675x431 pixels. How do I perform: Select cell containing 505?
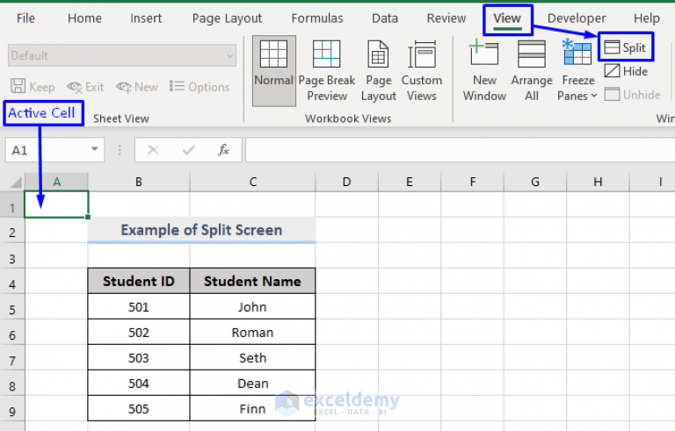click(x=139, y=409)
